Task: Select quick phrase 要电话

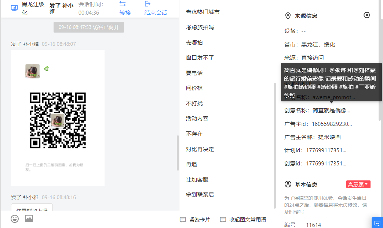Action: point(194,73)
